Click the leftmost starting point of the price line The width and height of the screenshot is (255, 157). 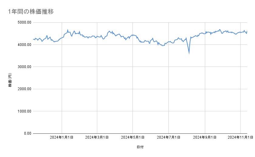point(33,39)
